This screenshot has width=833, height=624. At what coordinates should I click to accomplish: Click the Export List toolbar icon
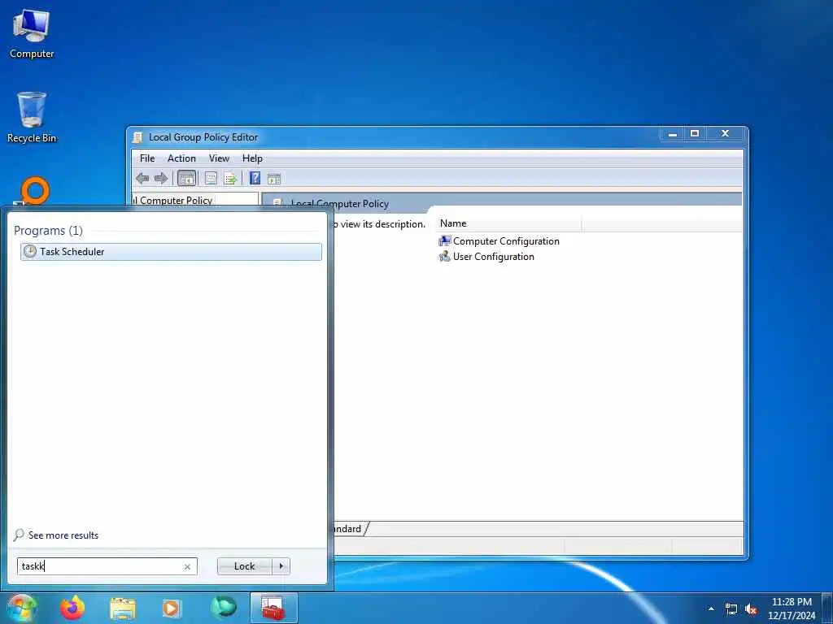230,178
